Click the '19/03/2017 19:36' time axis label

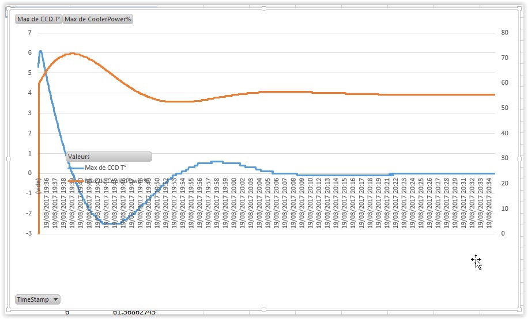[x=47, y=203]
